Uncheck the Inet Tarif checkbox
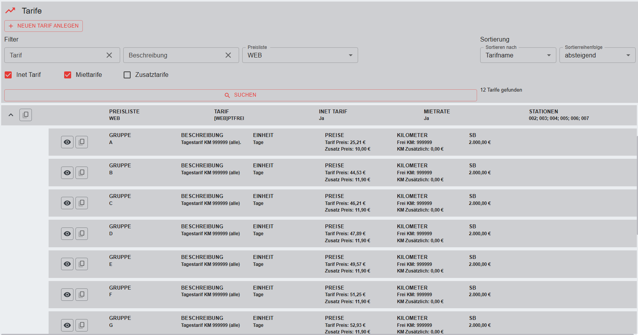 tap(8, 75)
